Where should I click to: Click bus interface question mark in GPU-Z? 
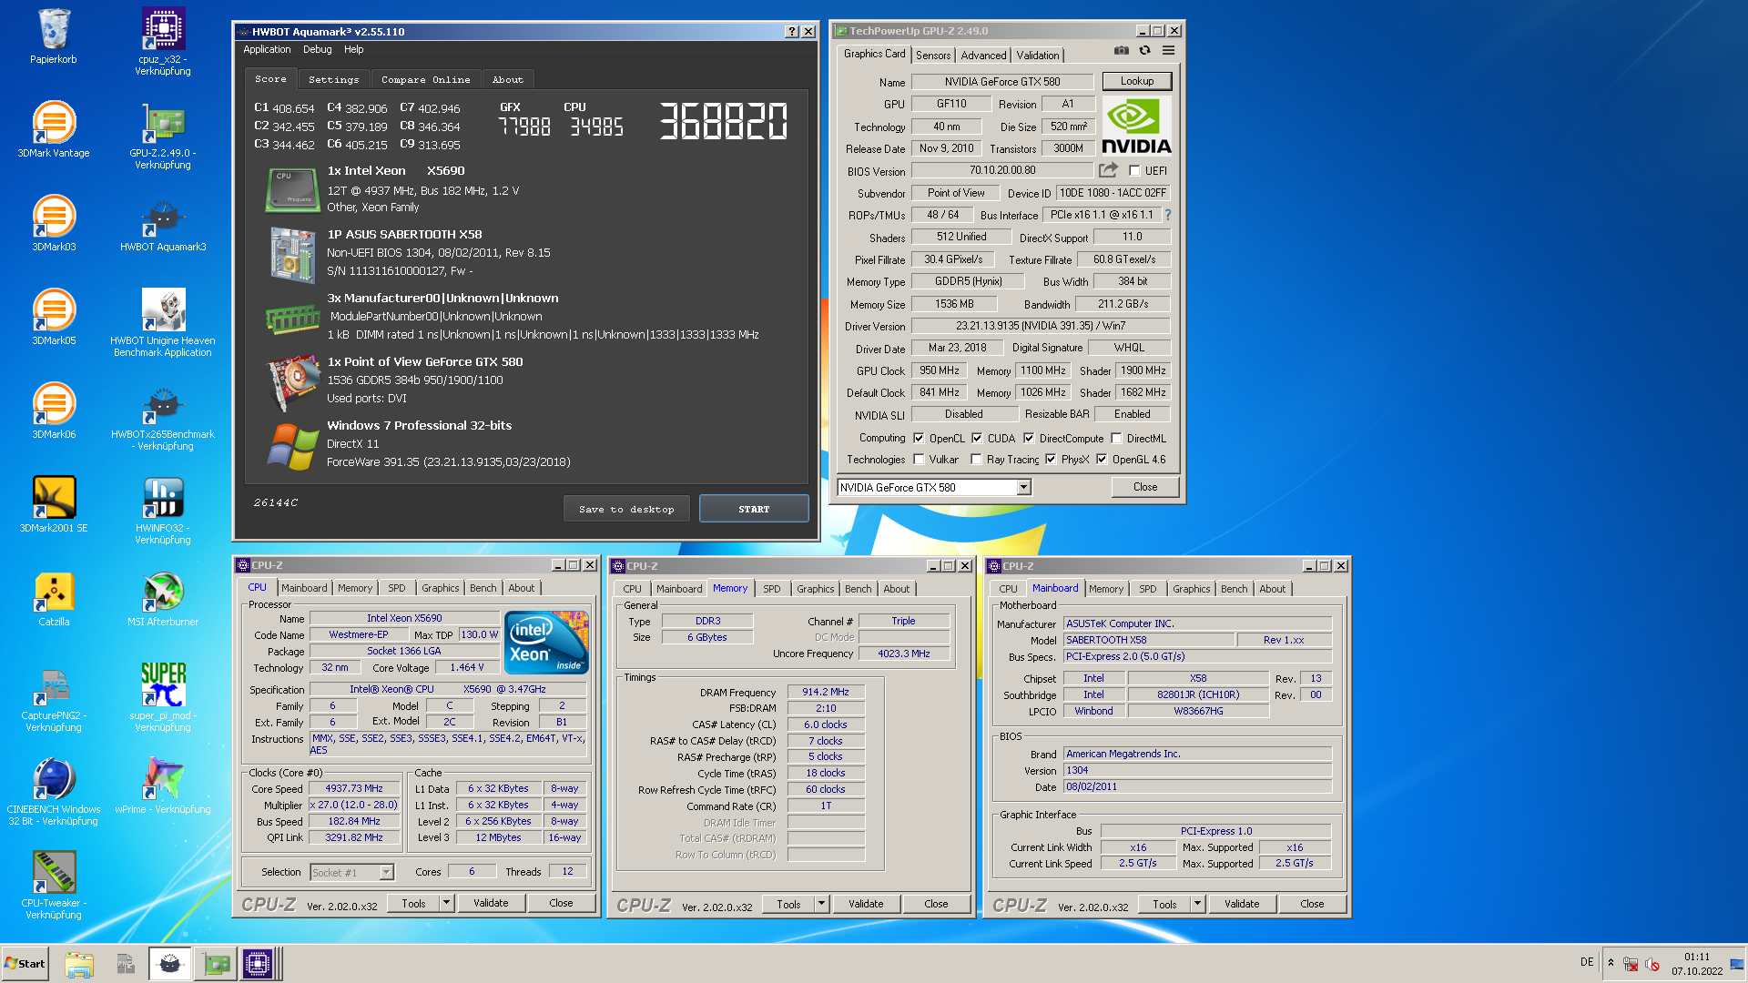[x=1167, y=215]
